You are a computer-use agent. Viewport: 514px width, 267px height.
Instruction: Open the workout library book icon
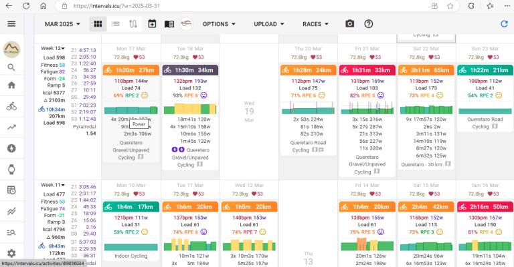tap(169, 24)
